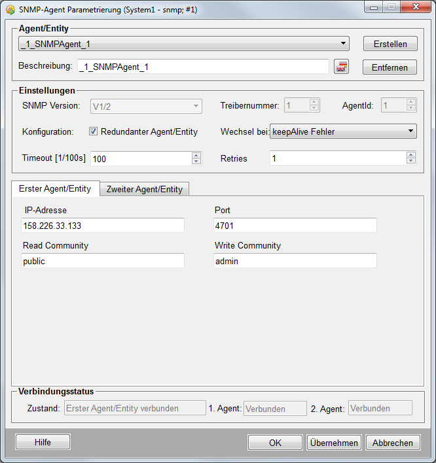Click the 1. Agent Verbunden field
The image size is (436, 463).
coord(275,409)
